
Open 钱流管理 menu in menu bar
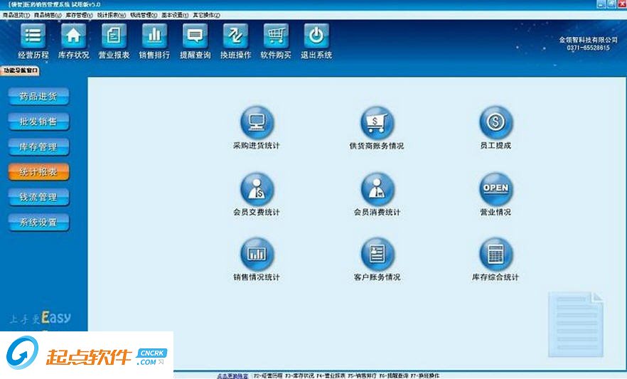(x=144, y=15)
